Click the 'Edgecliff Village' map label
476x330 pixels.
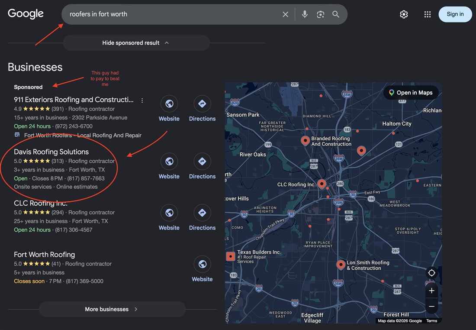pos(312,318)
